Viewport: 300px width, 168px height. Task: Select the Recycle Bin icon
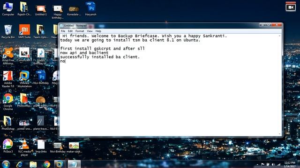point(8,32)
